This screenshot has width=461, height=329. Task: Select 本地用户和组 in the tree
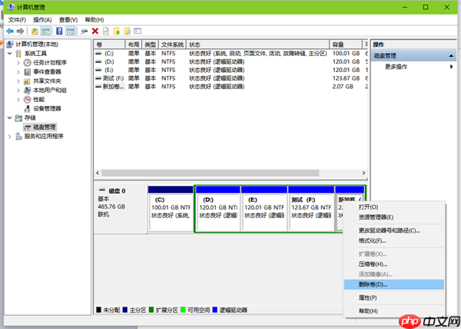tap(50, 90)
